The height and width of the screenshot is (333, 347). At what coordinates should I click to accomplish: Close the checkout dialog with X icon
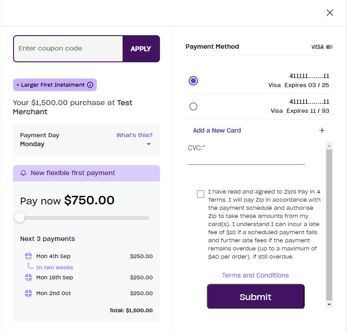(x=330, y=13)
